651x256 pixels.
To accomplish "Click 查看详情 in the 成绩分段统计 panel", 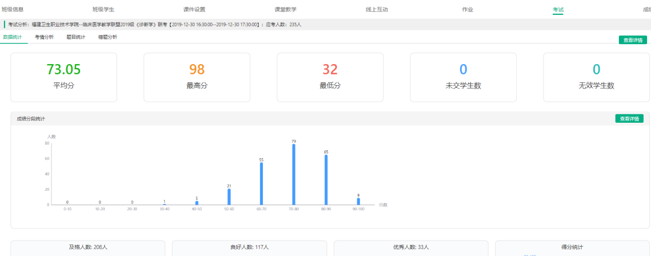I will click(x=629, y=118).
